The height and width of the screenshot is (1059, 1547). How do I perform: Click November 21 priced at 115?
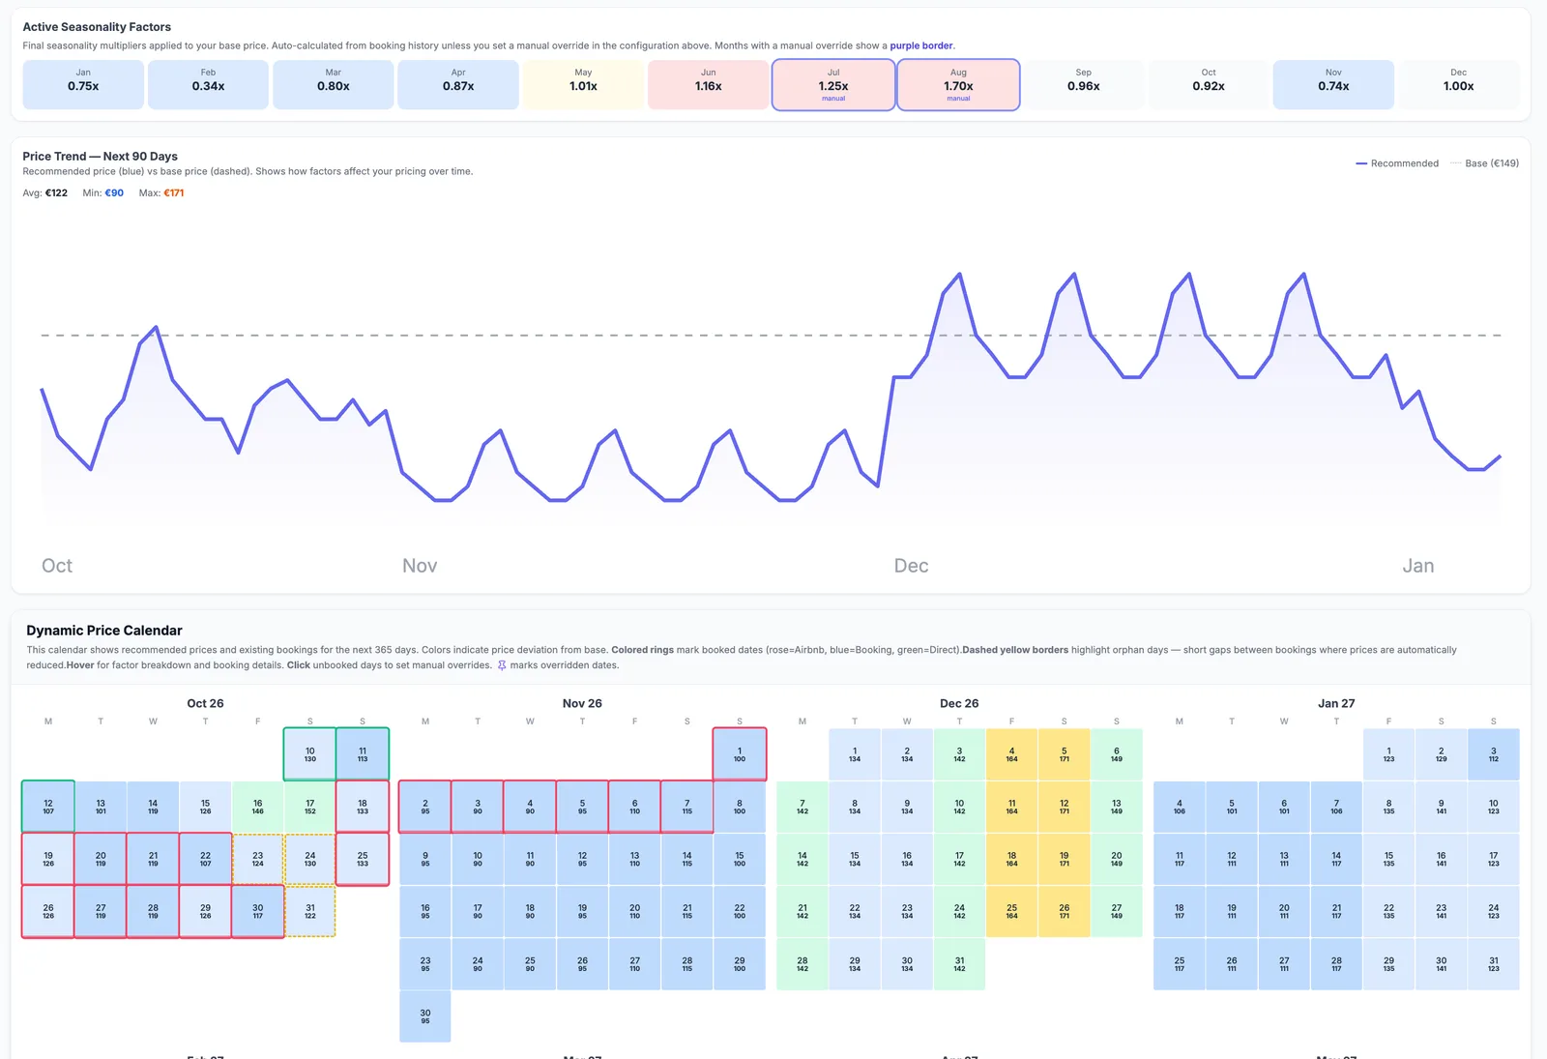point(687,911)
